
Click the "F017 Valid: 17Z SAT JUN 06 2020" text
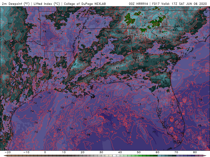tap(180, 4)
